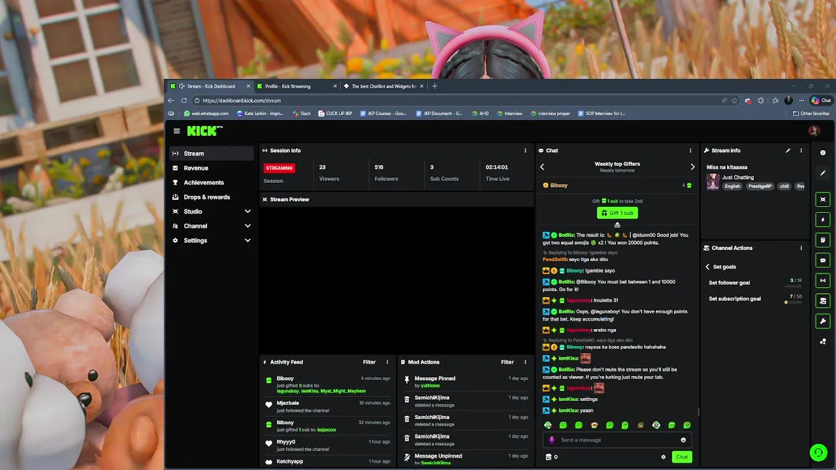Image resolution: width=836 pixels, height=470 pixels.
Task: Open Slack bookmark in favorites bar
Action: click(301, 114)
